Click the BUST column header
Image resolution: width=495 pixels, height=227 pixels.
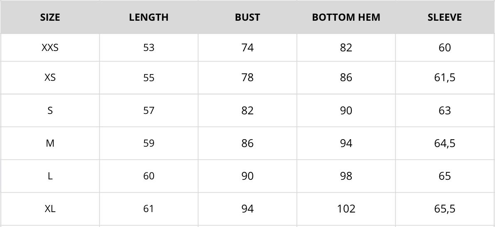[247, 17]
